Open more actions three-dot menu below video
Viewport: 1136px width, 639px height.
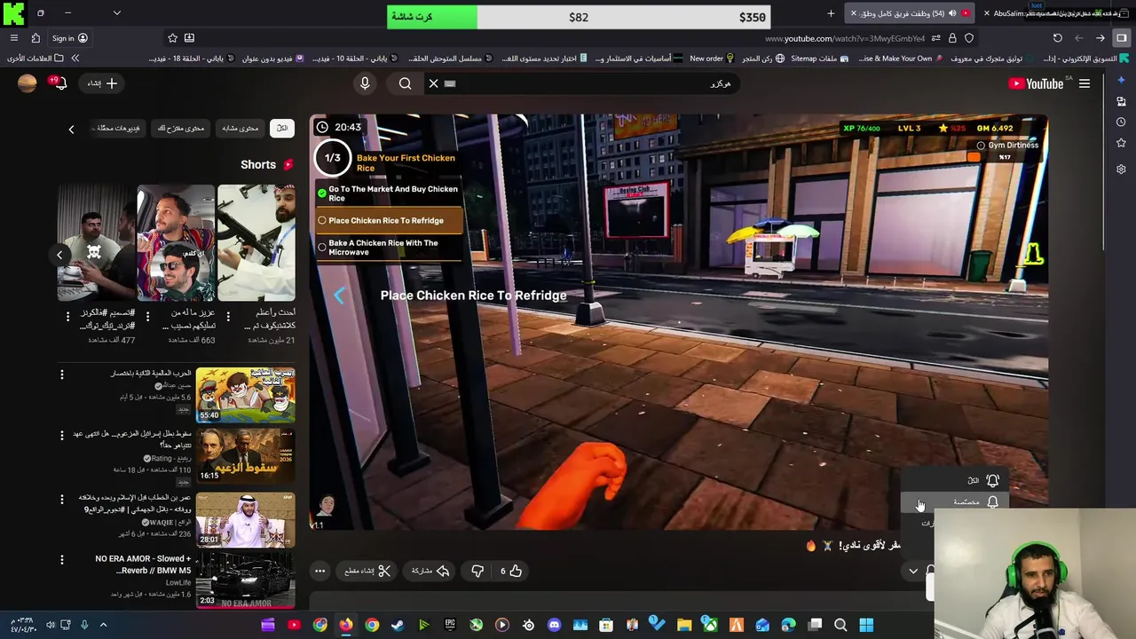point(320,571)
